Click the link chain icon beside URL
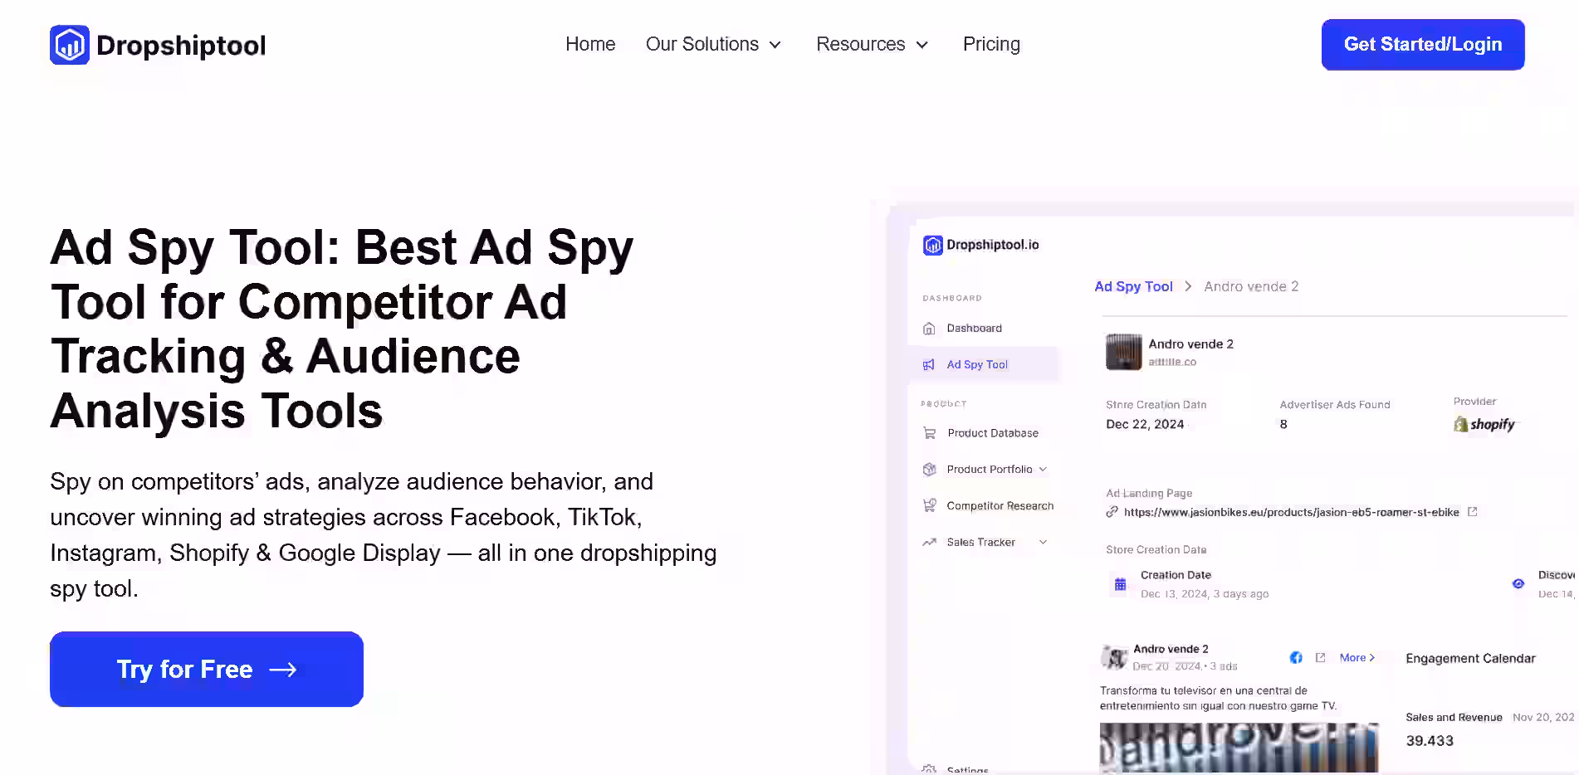The image size is (1579, 775). point(1112,513)
